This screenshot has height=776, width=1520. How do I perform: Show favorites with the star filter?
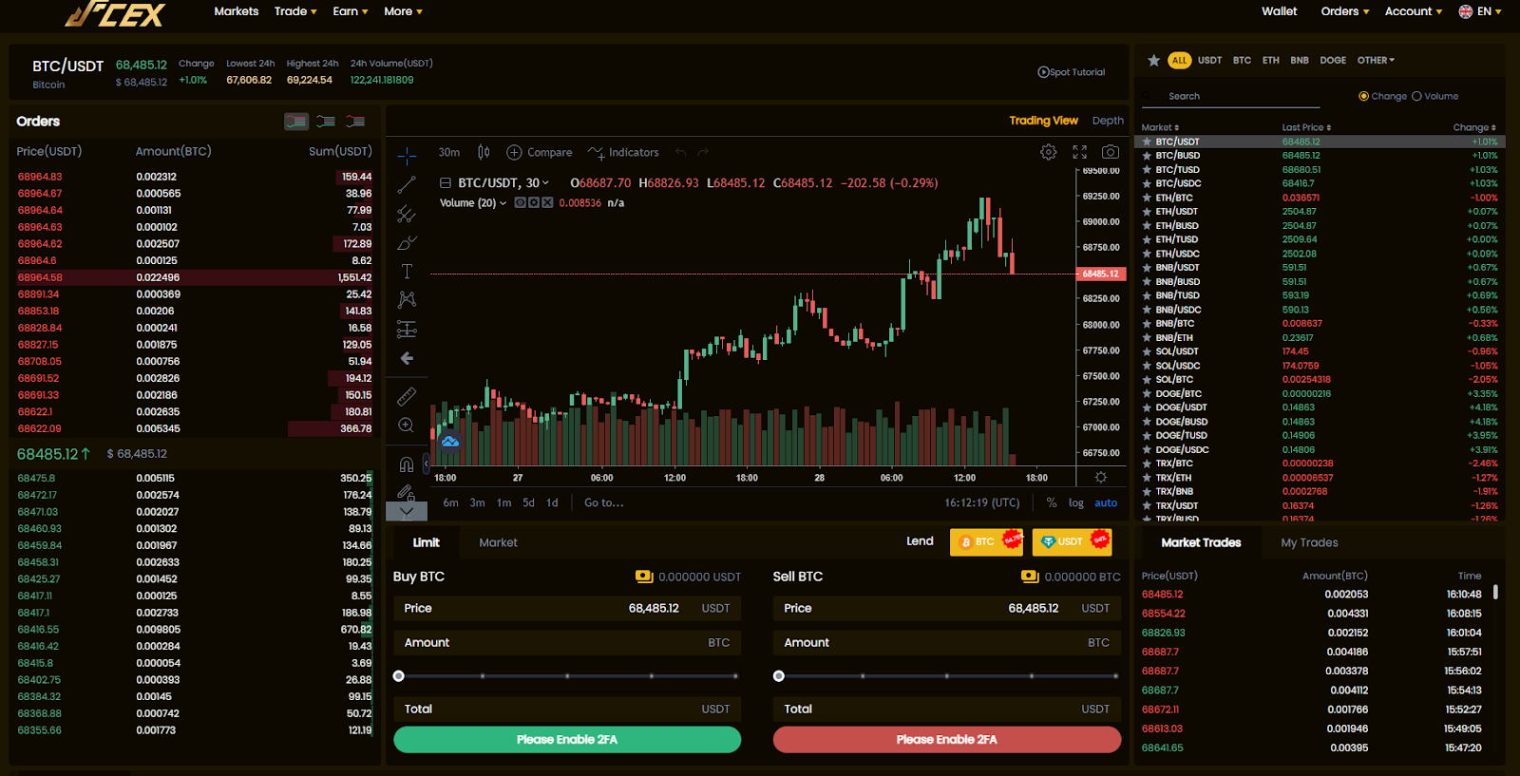pos(1153,60)
